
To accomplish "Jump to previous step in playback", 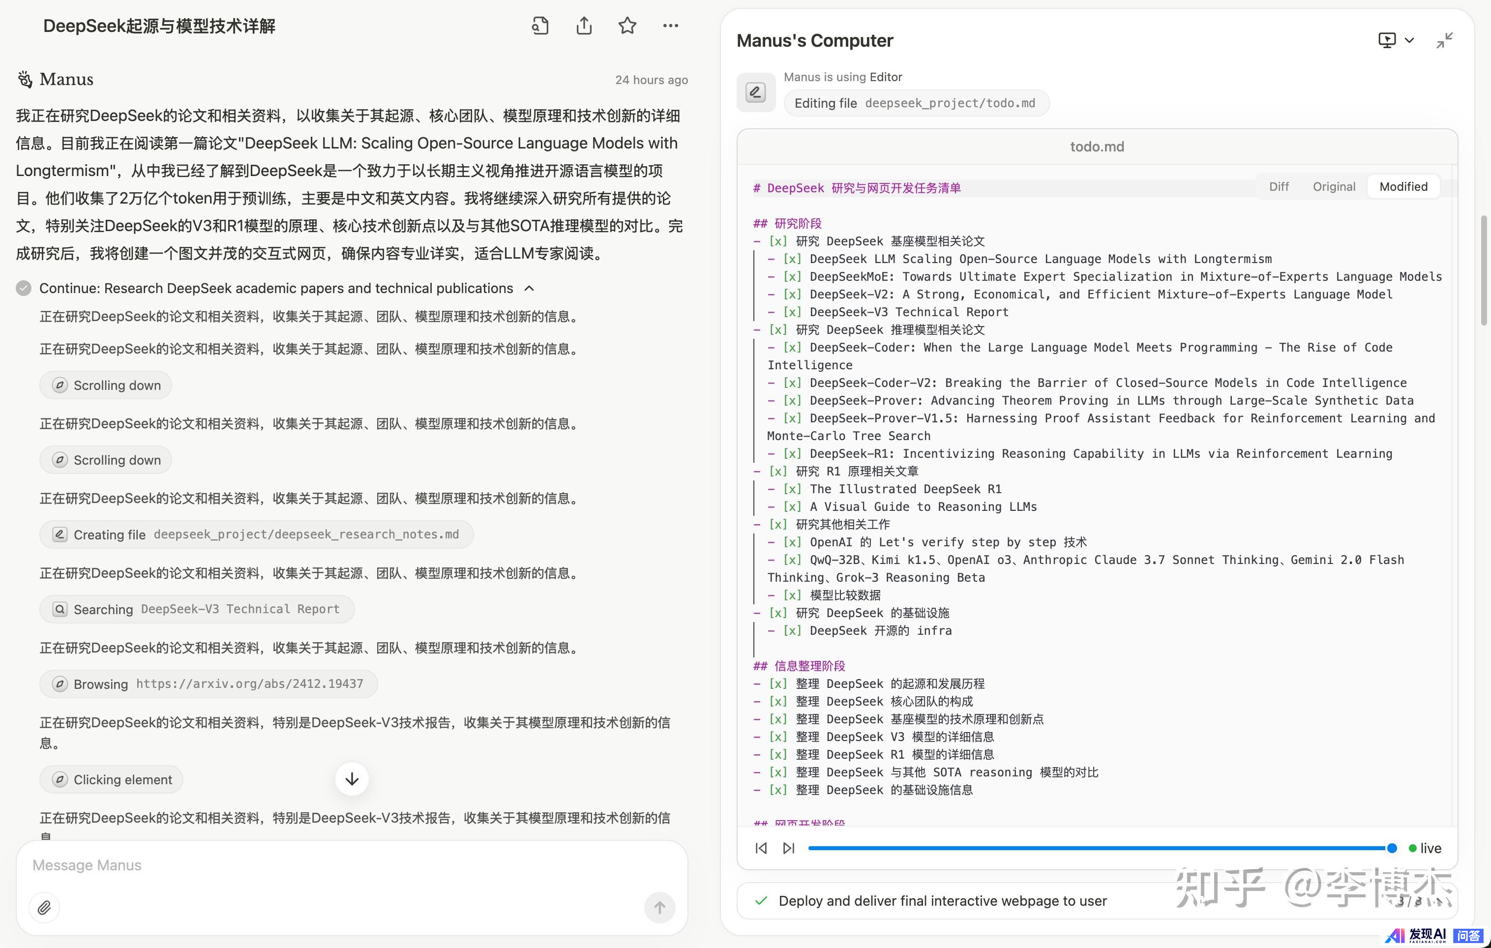I will tap(761, 848).
